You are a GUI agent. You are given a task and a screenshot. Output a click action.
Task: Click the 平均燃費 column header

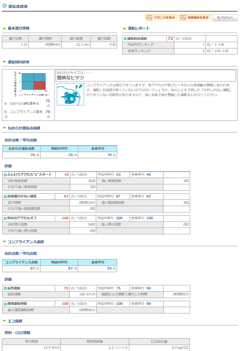point(31,341)
